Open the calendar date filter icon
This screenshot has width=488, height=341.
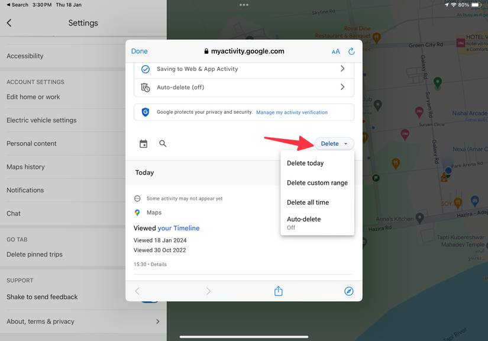142,143
